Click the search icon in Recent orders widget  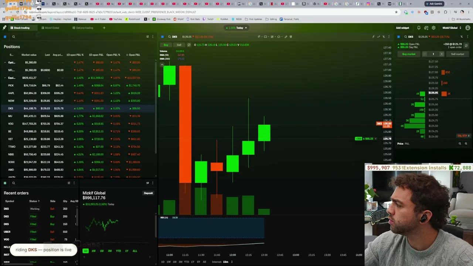coord(14,183)
